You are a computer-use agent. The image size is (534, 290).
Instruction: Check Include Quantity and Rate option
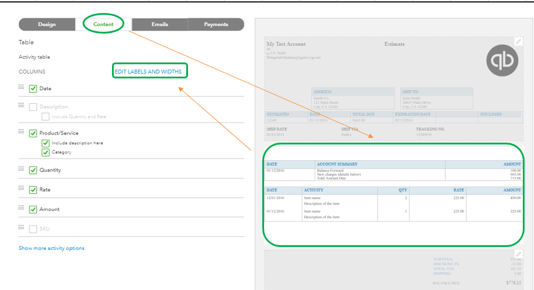pos(45,117)
